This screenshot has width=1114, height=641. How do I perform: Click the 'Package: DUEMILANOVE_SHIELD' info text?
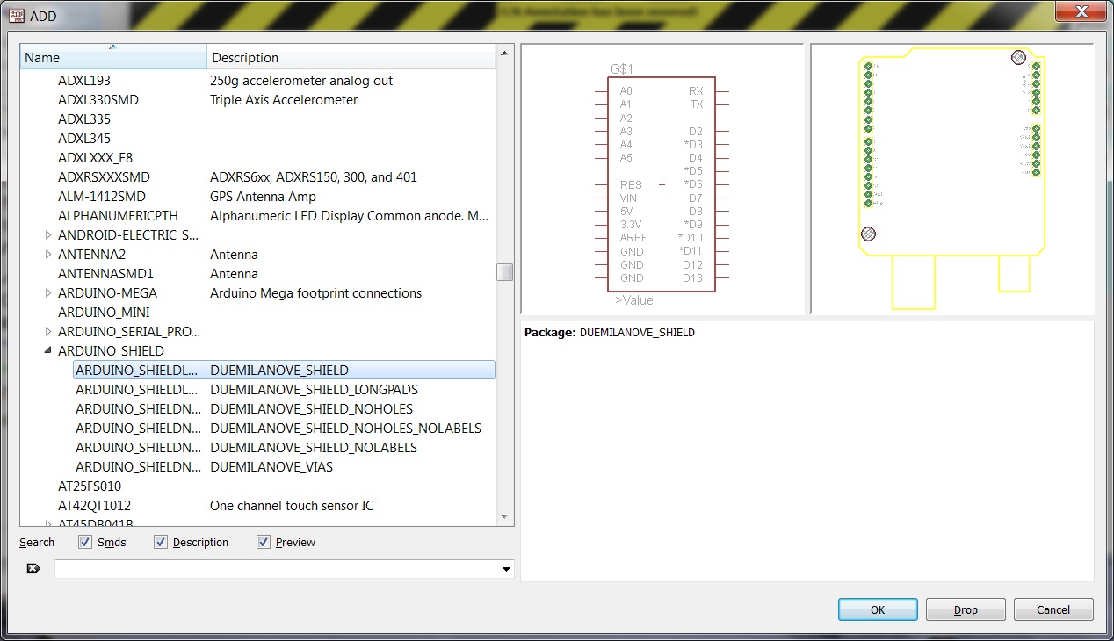(x=609, y=333)
